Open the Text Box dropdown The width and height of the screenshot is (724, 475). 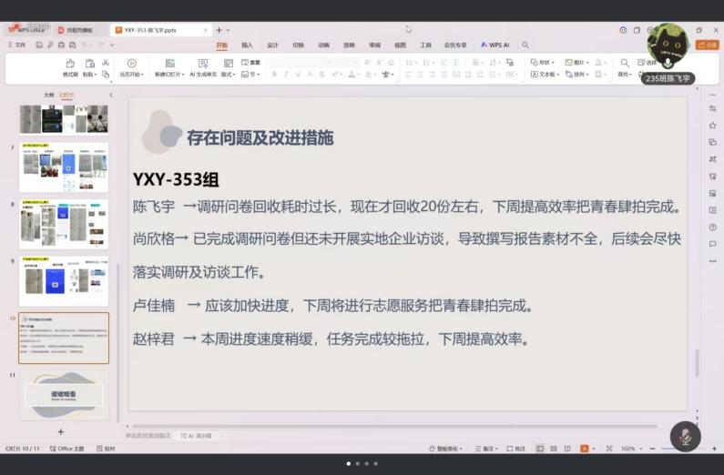[x=543, y=75]
